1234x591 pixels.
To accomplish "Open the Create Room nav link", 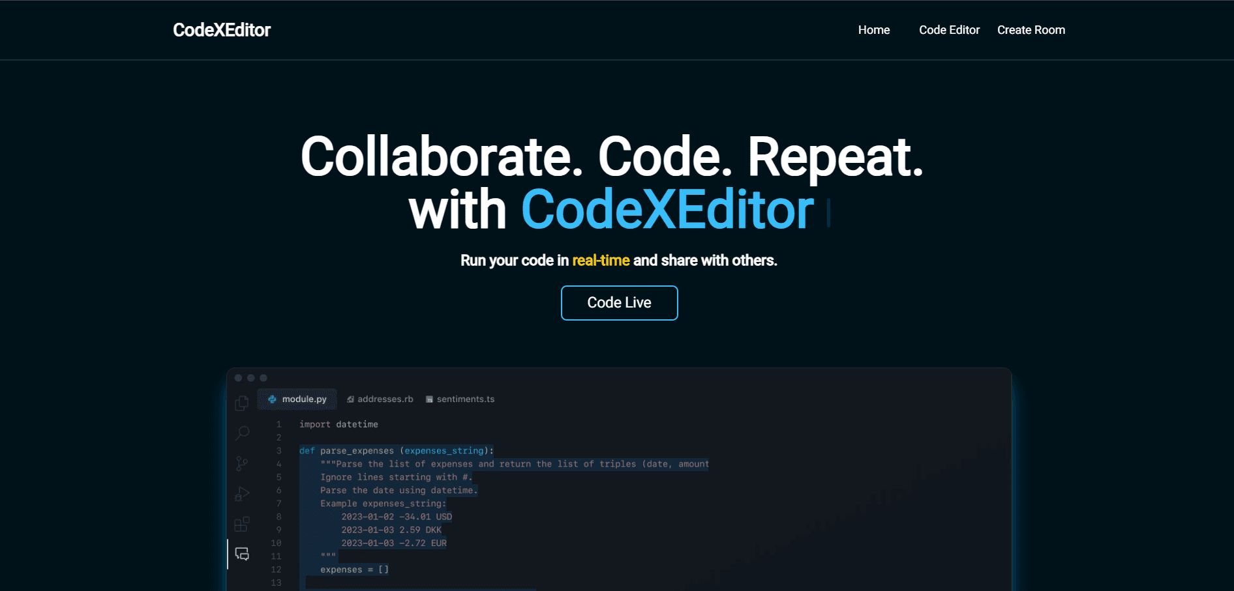I will pyautogui.click(x=1031, y=30).
